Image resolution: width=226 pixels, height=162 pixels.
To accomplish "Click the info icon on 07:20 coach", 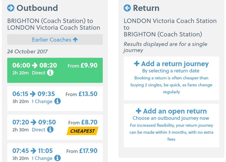I will click(x=50, y=130).
